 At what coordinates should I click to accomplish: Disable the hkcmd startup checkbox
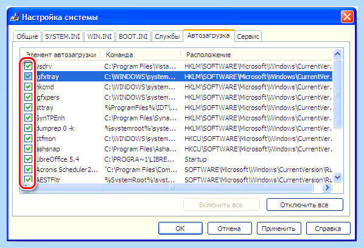pyautogui.click(x=29, y=87)
